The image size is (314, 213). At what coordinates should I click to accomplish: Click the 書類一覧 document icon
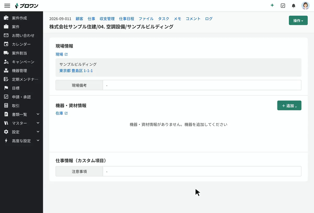tap(6, 114)
